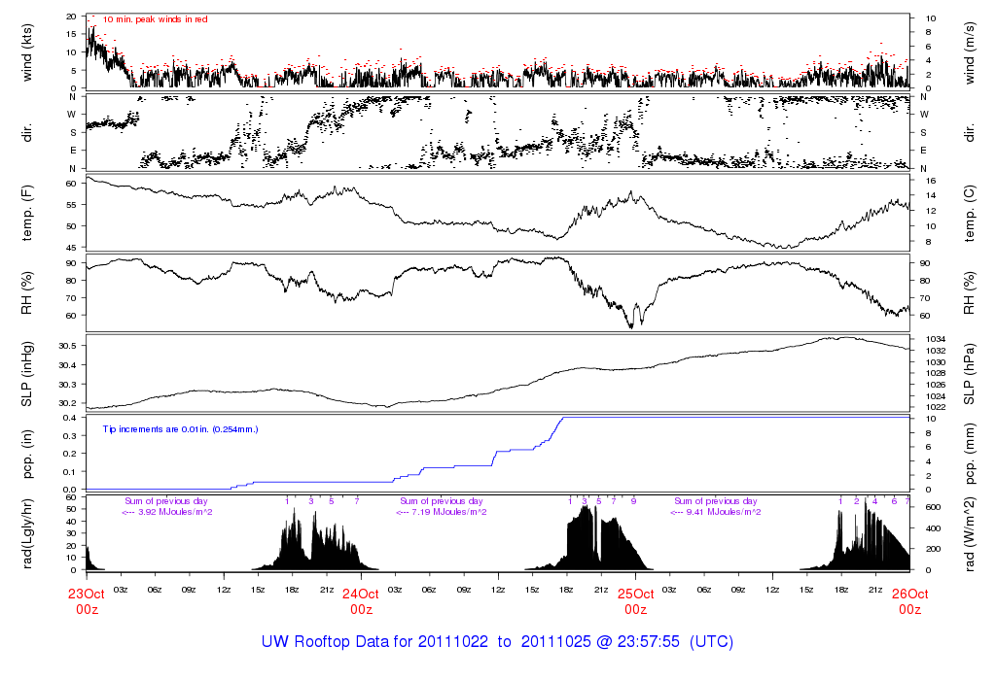Select the 'SLP (inHg)' axis label
Image resolution: width=996 pixels, height=680 pixels.
coord(26,374)
